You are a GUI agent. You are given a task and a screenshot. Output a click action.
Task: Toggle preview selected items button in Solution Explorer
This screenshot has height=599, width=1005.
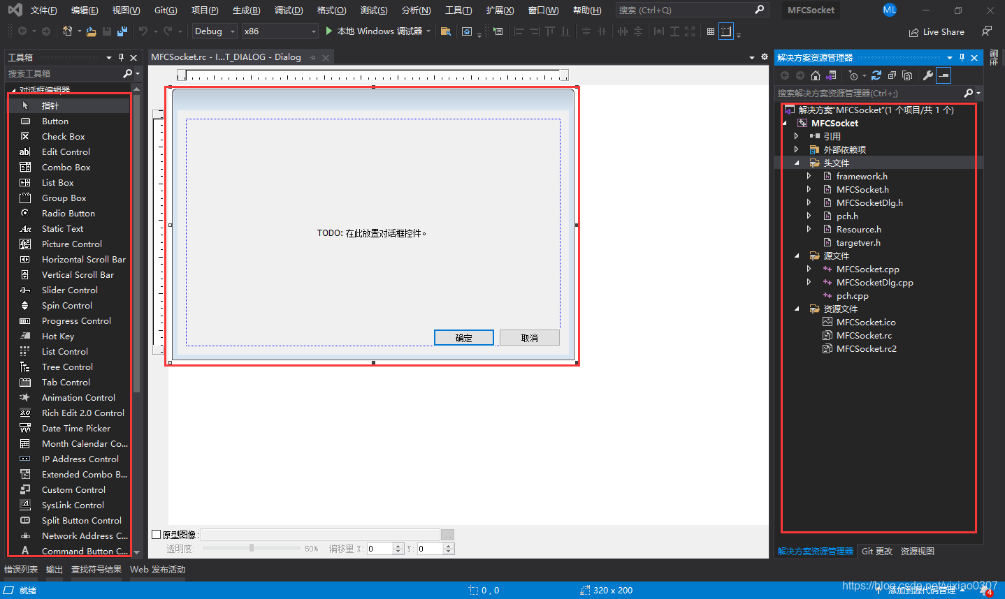click(x=943, y=75)
